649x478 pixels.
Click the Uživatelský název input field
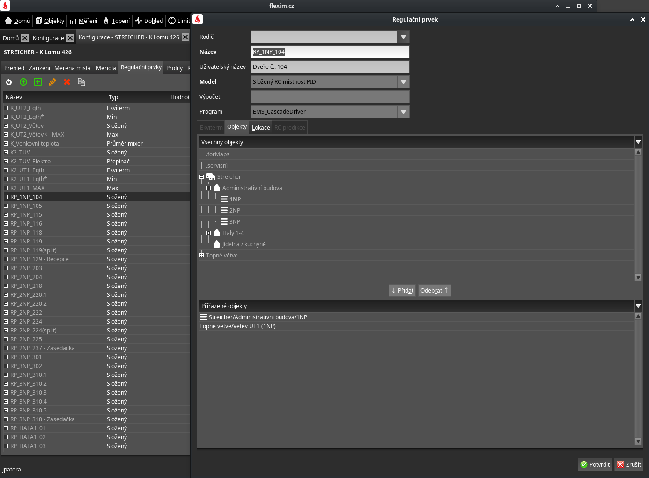pos(330,67)
